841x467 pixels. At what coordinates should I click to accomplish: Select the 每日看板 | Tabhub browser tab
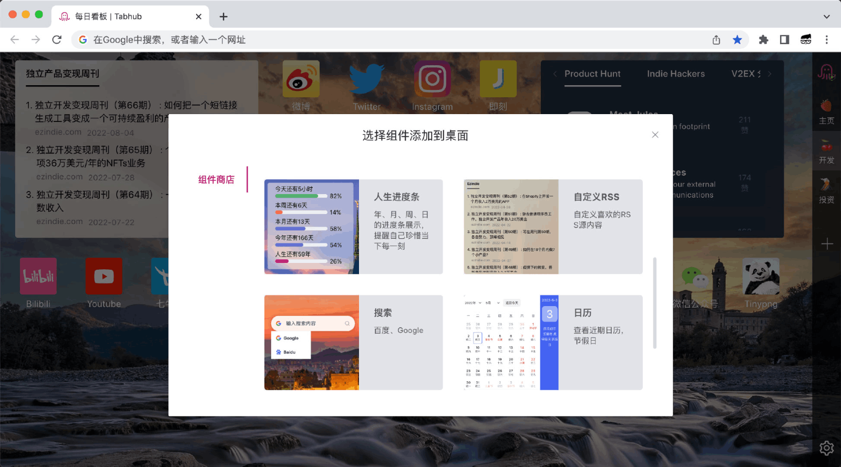tap(130, 16)
